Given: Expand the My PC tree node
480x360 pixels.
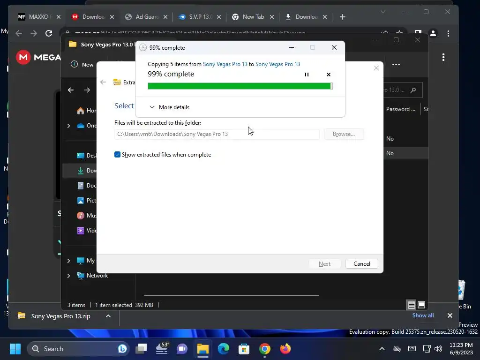Looking at the screenshot, I should [x=68, y=261].
